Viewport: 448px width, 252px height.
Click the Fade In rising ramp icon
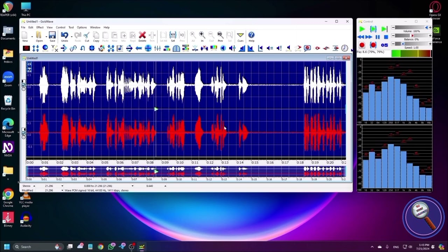click(x=241, y=48)
